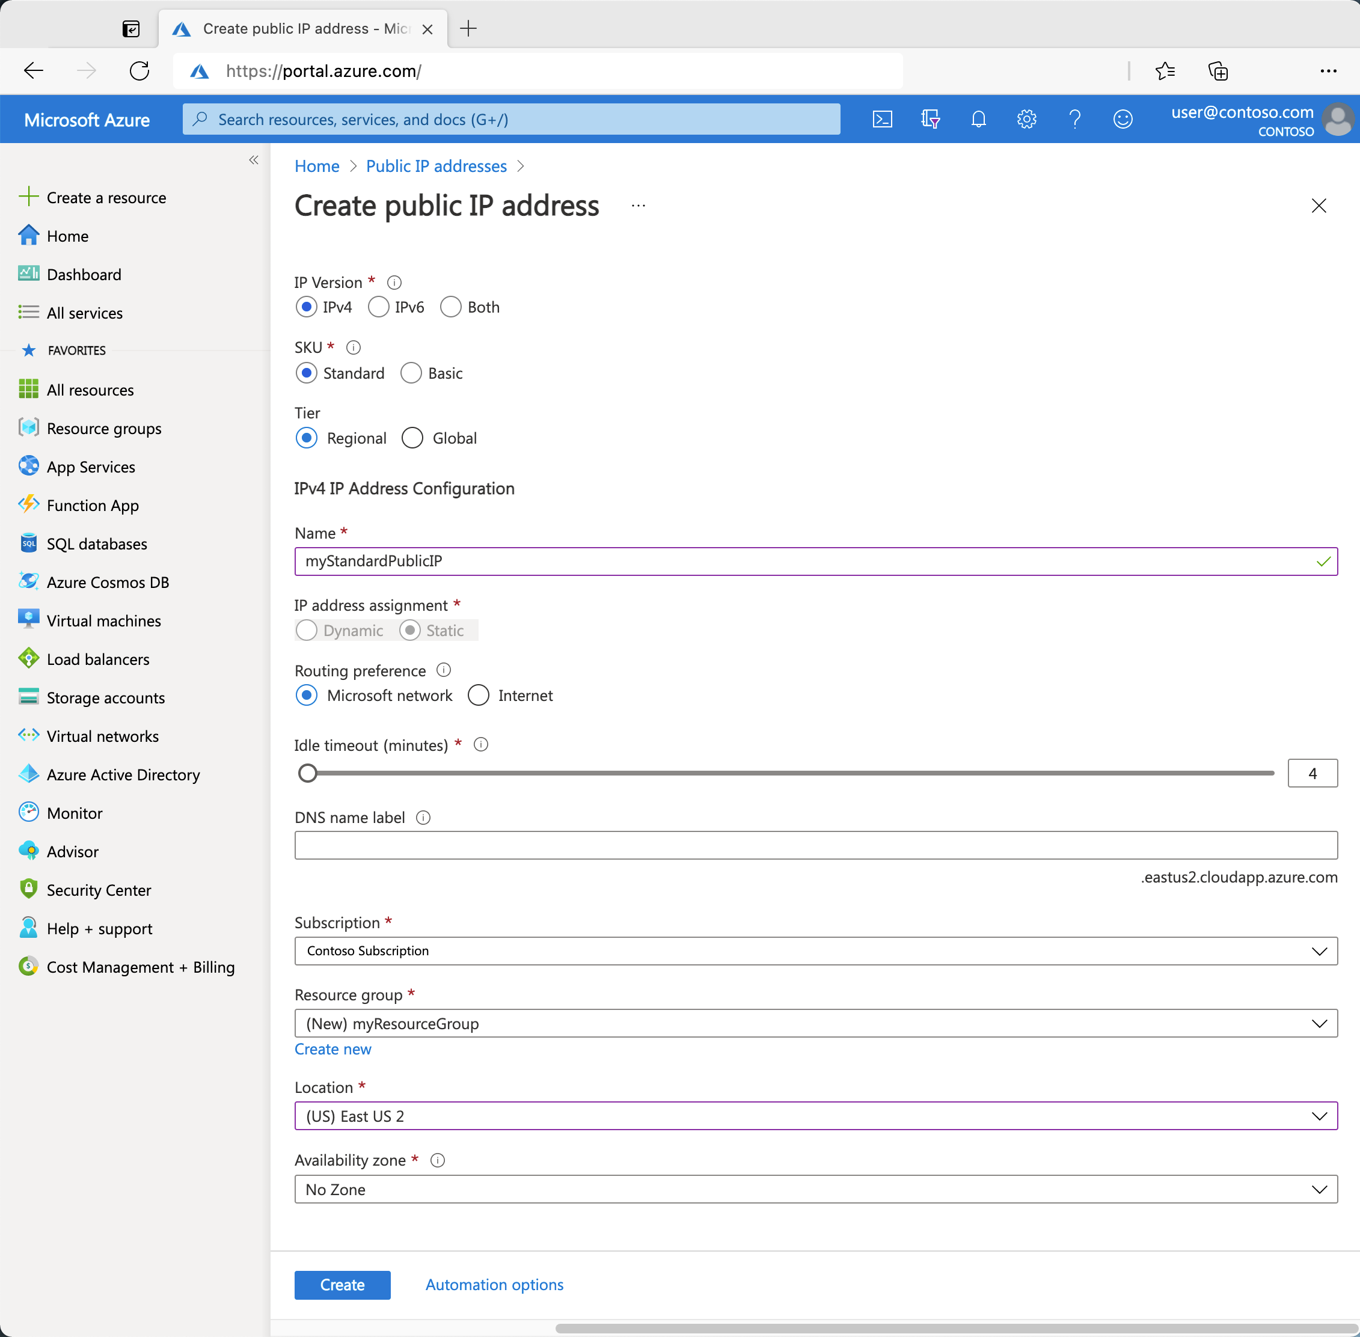Image resolution: width=1360 pixels, height=1337 pixels.
Task: Click the All resources grid icon
Action: coord(28,389)
